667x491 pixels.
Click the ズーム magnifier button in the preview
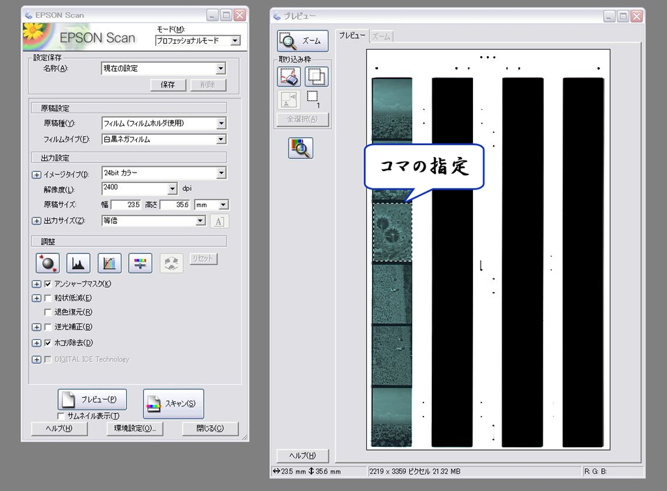[302, 41]
